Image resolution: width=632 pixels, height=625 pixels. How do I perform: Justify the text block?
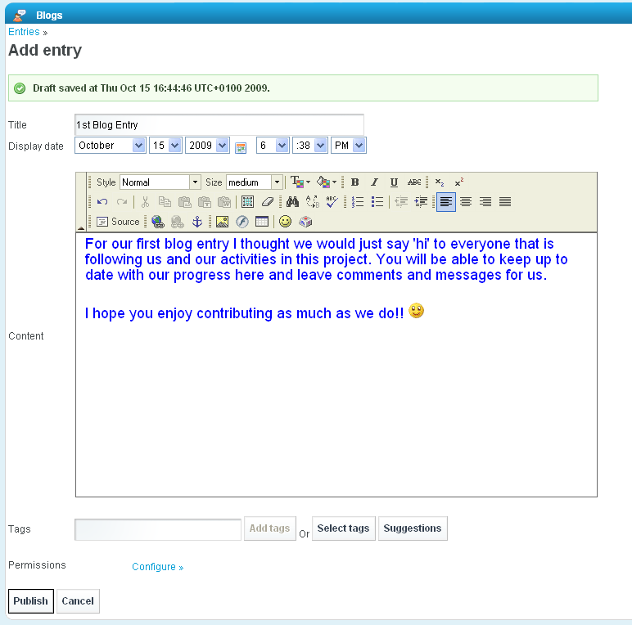[x=505, y=202]
